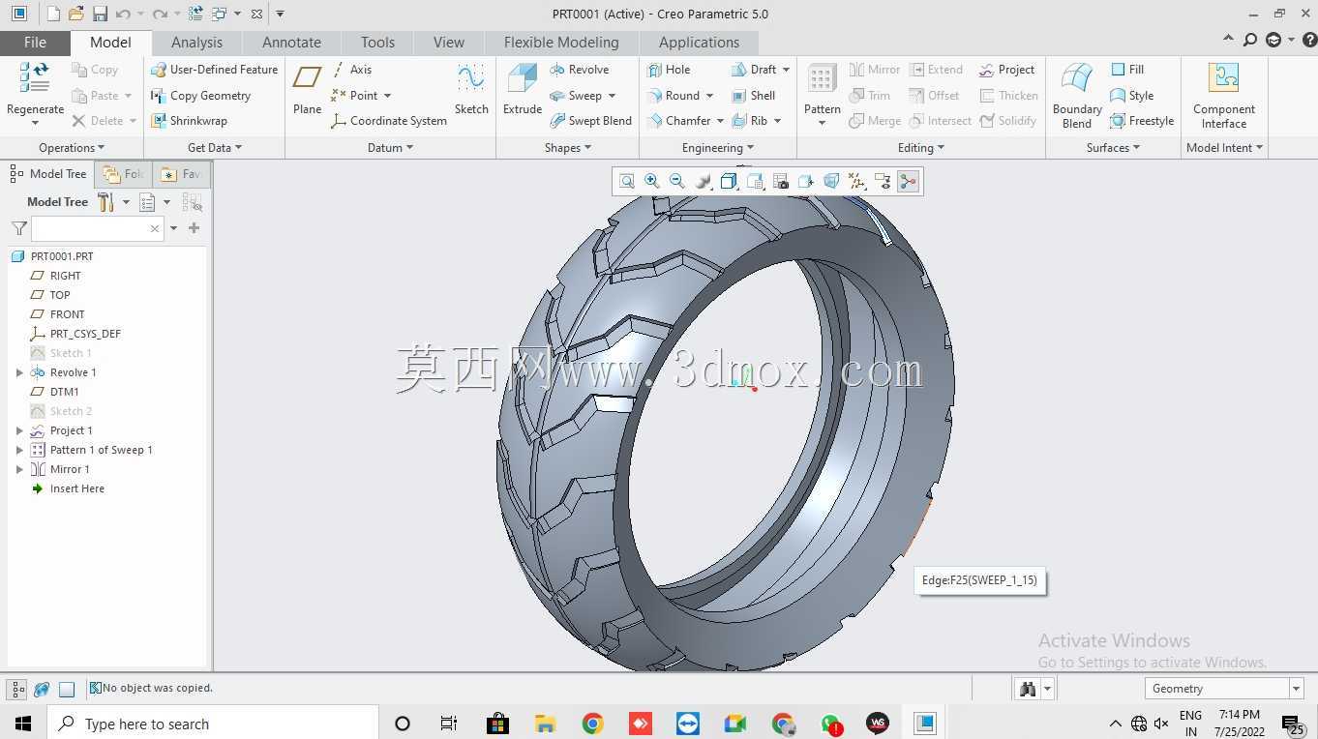1318x739 pixels.
Task: Select the Shell tool
Action: 753,96
